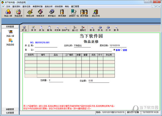
Task: Click the 操作员 status bar entry
Action: click(x=133, y=112)
